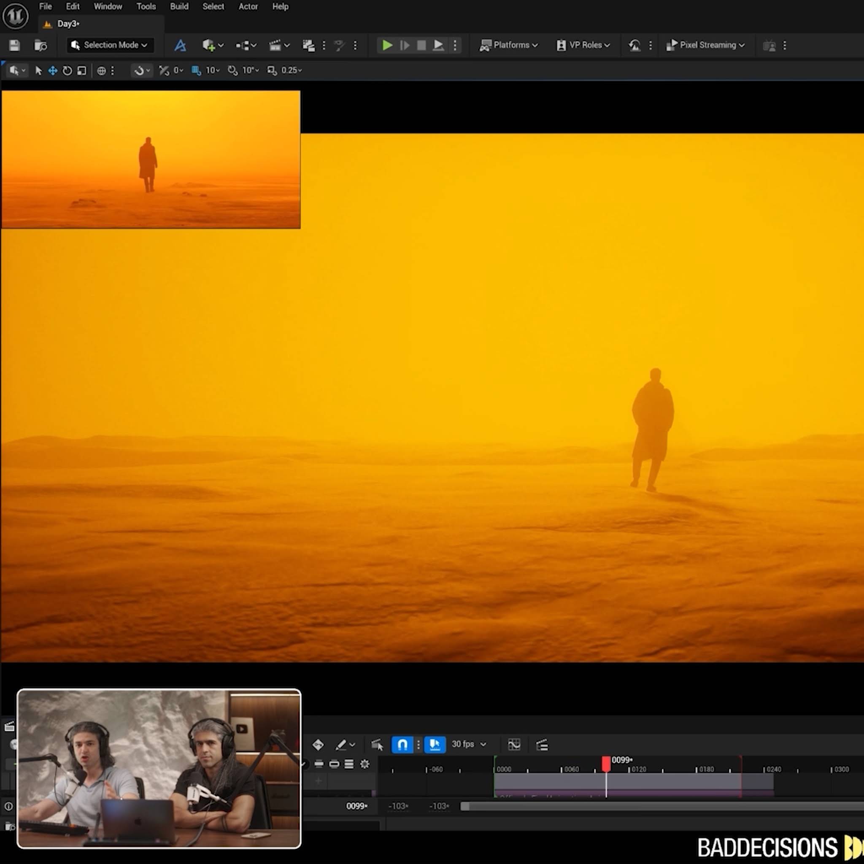Toggle world coordinate globe icon
This screenshot has height=864, width=864.
click(102, 70)
